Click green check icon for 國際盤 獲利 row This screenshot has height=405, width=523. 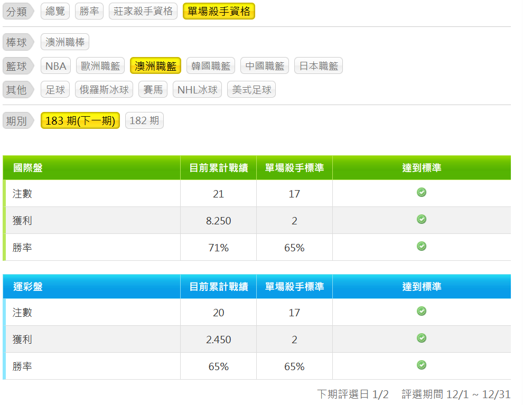[x=421, y=219]
